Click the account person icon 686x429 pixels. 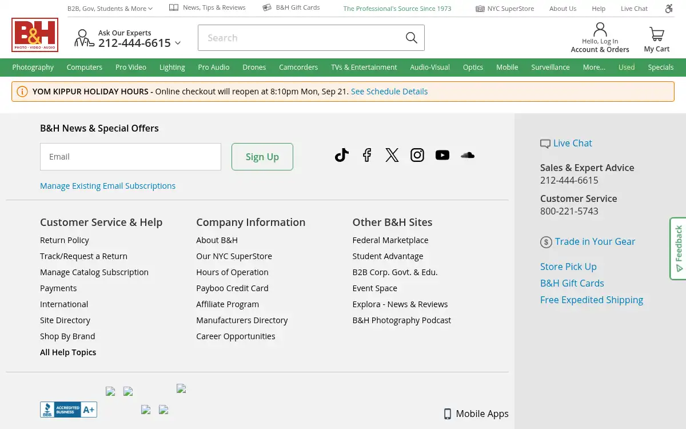point(600,29)
